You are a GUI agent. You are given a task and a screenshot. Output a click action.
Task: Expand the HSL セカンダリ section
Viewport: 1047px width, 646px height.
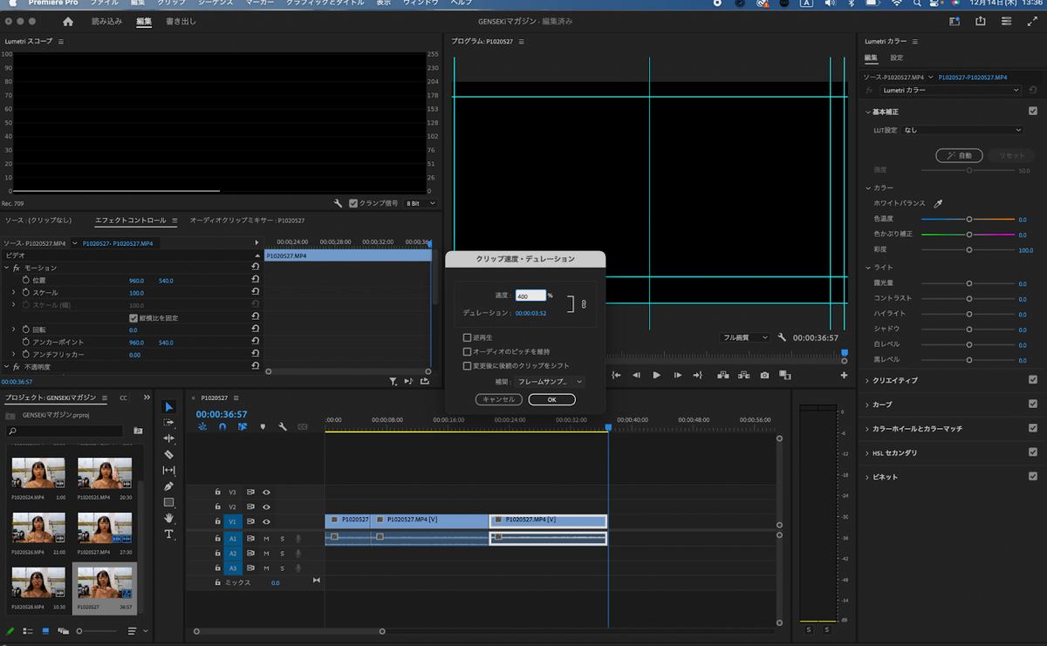pyautogui.click(x=867, y=453)
